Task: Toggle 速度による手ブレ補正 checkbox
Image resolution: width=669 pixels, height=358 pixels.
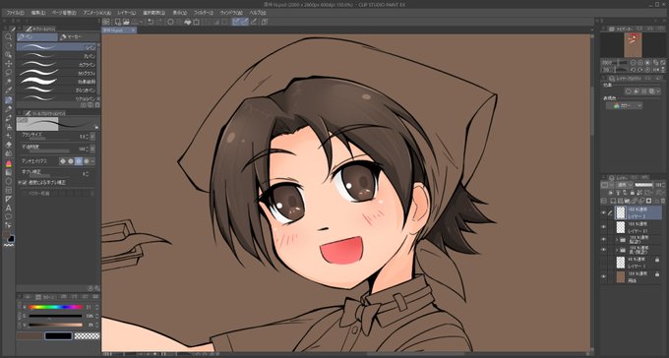Action: tap(25, 182)
